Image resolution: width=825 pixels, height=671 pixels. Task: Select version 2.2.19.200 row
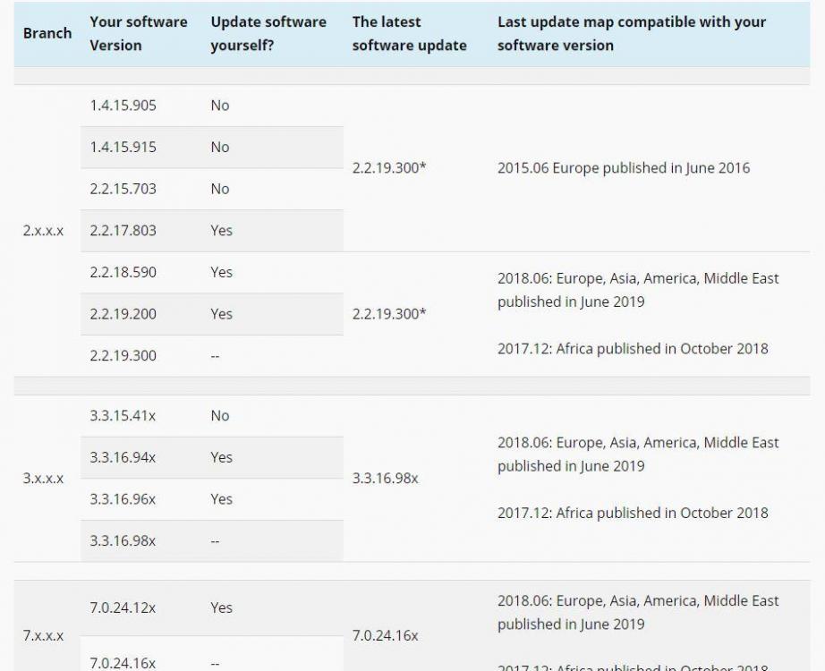pyautogui.click(x=212, y=314)
